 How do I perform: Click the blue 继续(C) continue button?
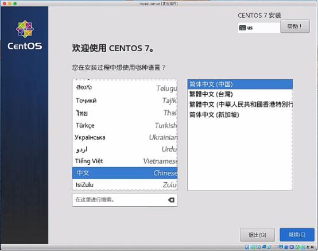297,234
